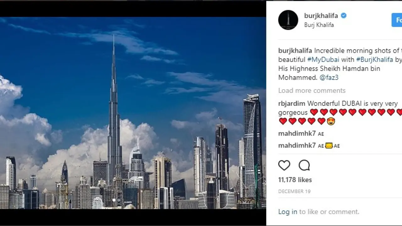The image size is (402, 226).
Task: Open the burjkhalifa username in the header
Action: pos(321,16)
